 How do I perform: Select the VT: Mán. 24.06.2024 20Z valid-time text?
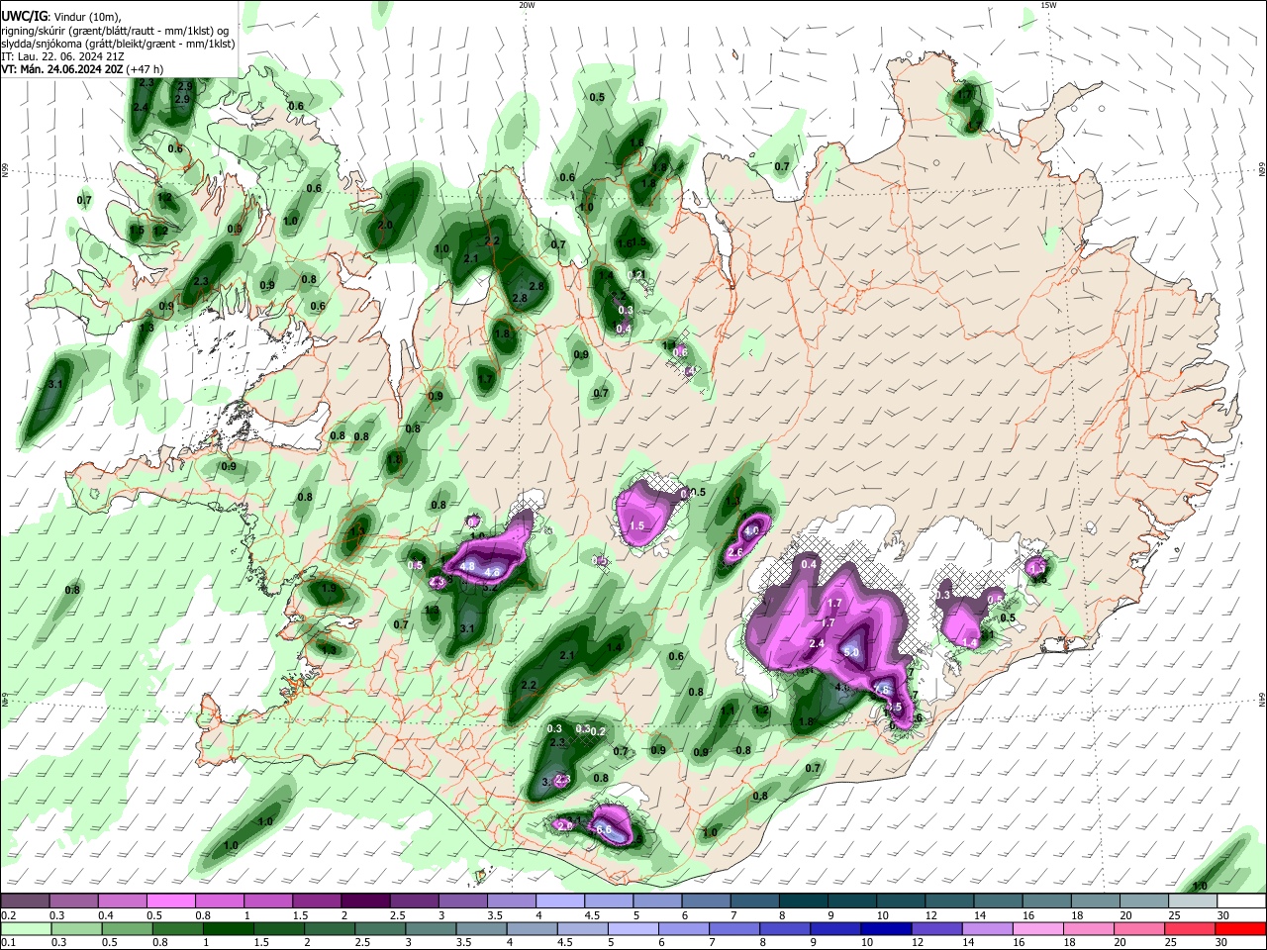(61, 69)
